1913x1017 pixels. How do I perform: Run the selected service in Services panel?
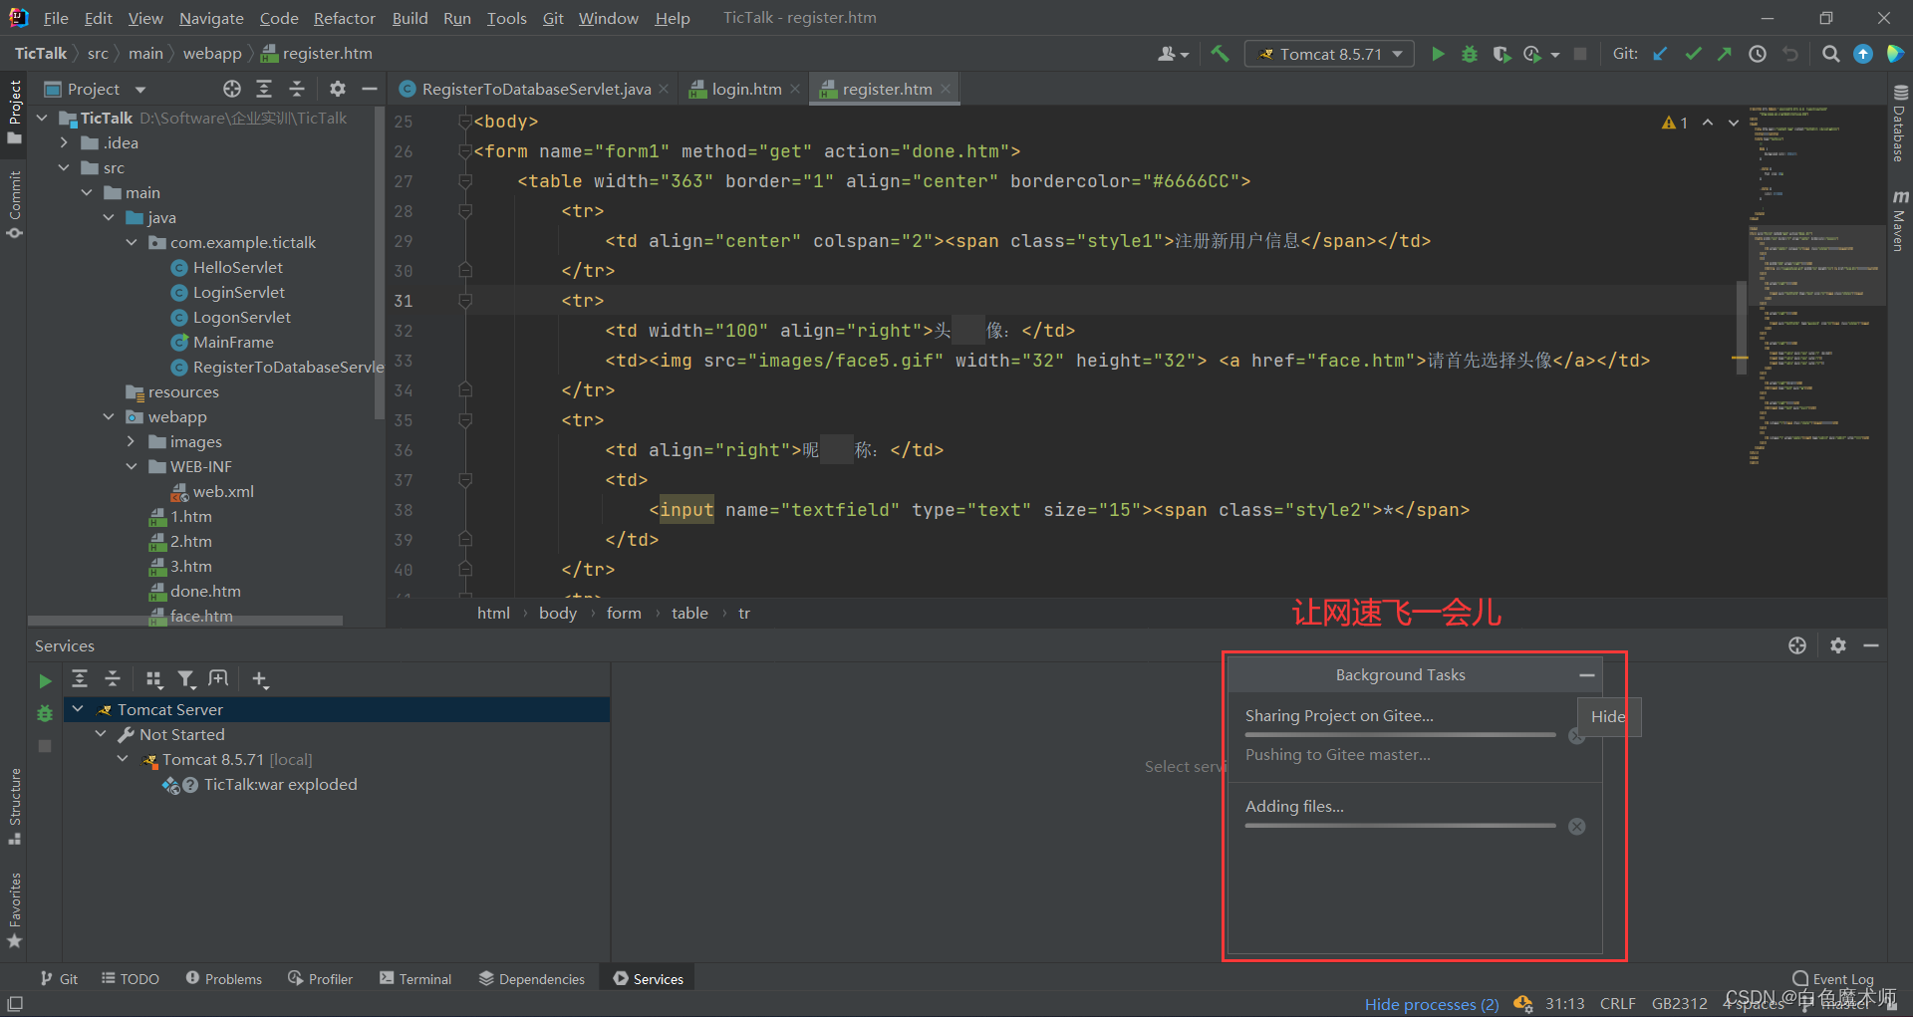(45, 680)
